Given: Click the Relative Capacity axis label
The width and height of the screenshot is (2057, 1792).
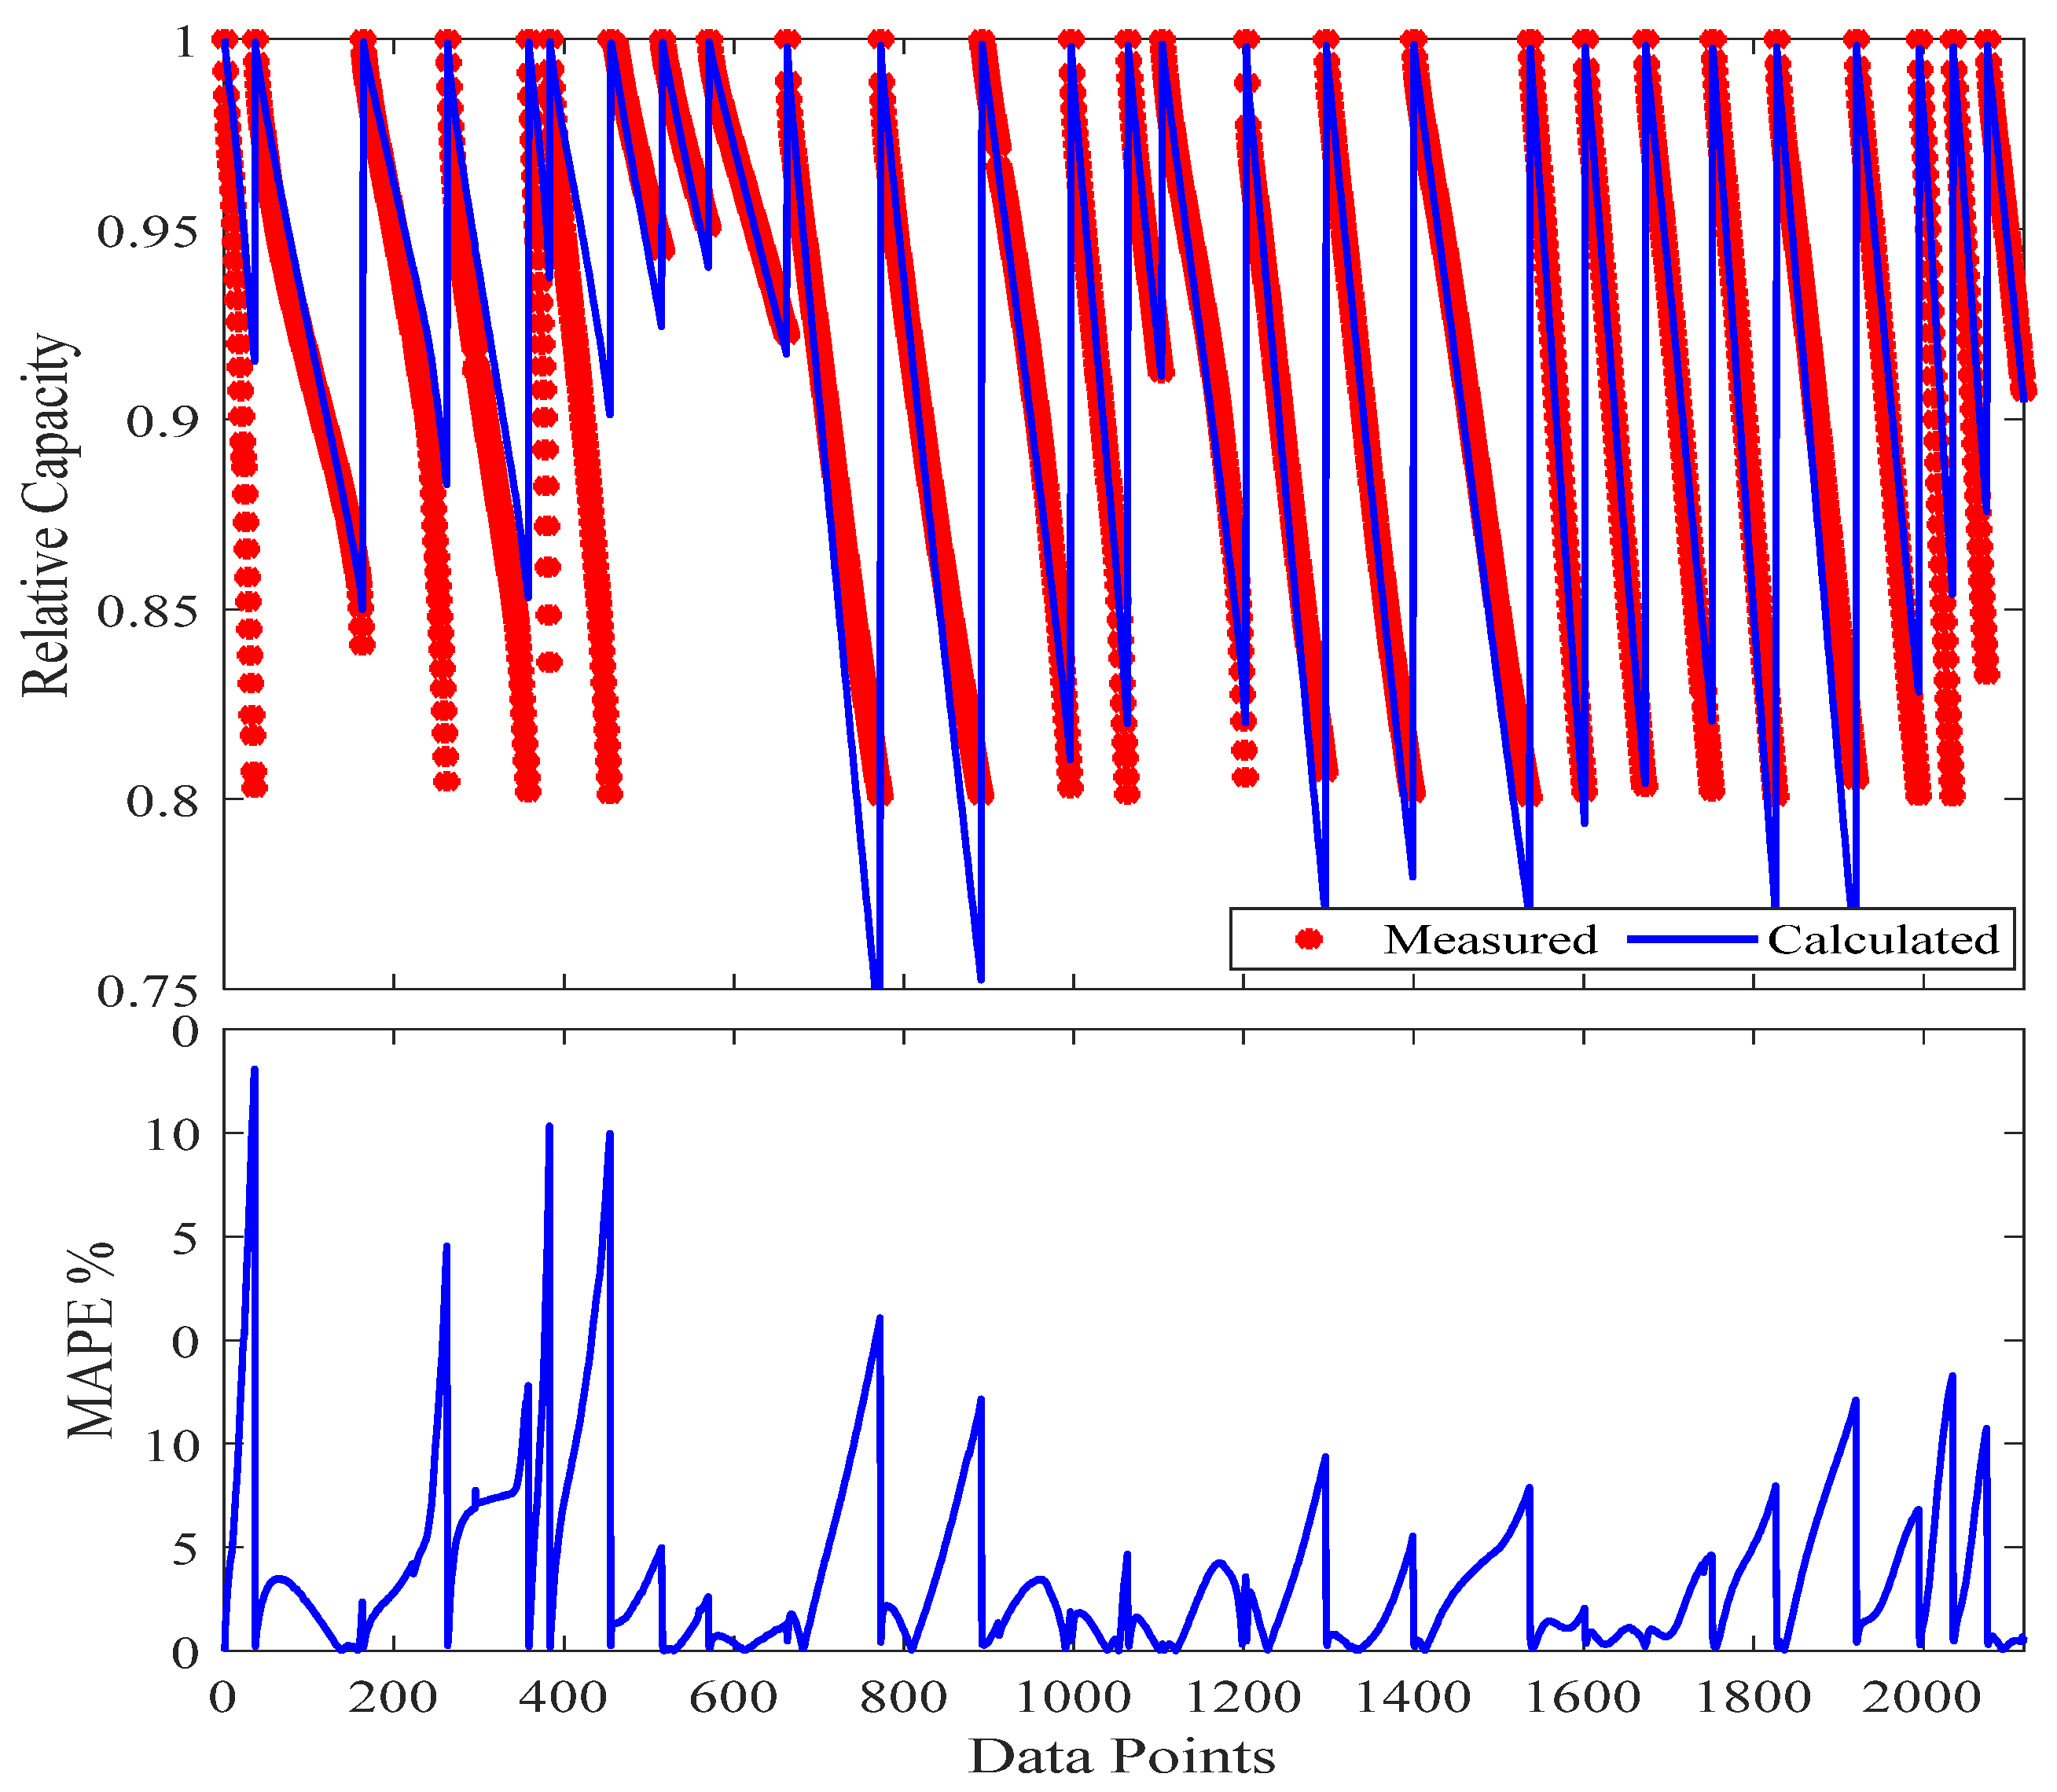Looking at the screenshot, I should point(46,515).
